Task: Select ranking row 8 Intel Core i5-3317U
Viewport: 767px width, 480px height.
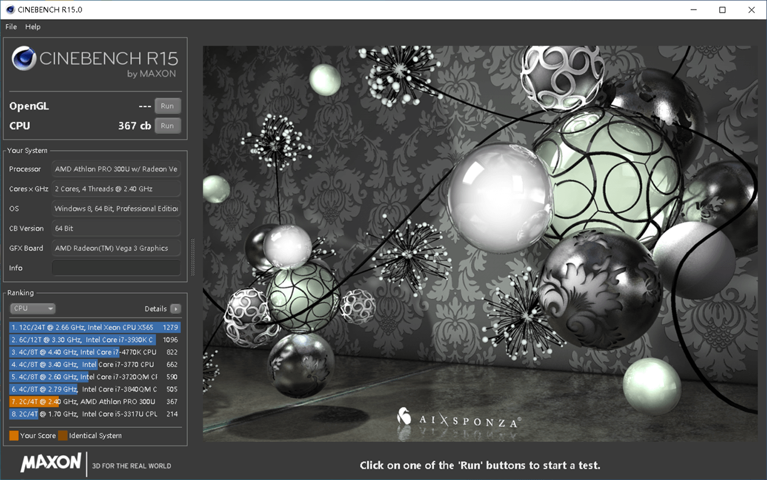Action: point(95,414)
